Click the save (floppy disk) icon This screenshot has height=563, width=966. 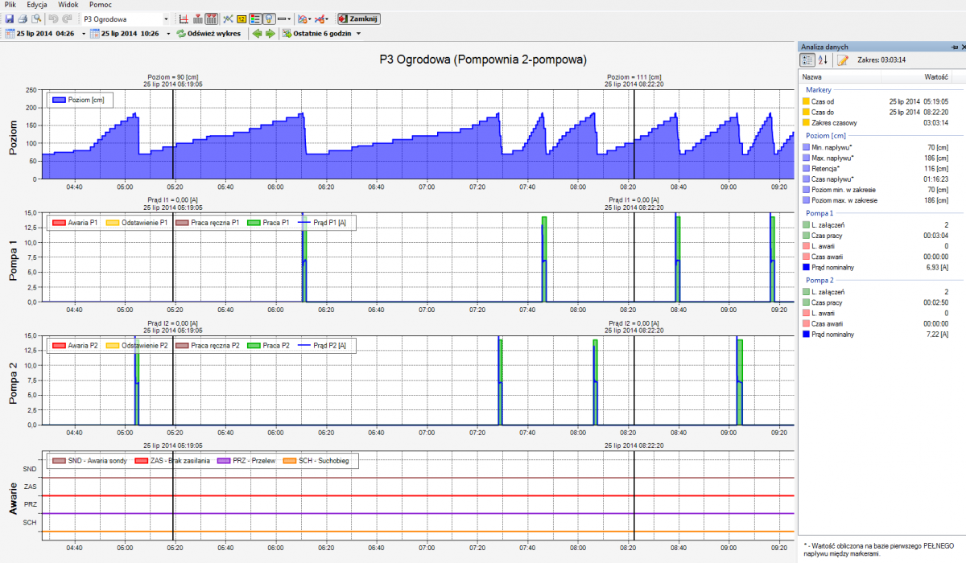[10, 18]
